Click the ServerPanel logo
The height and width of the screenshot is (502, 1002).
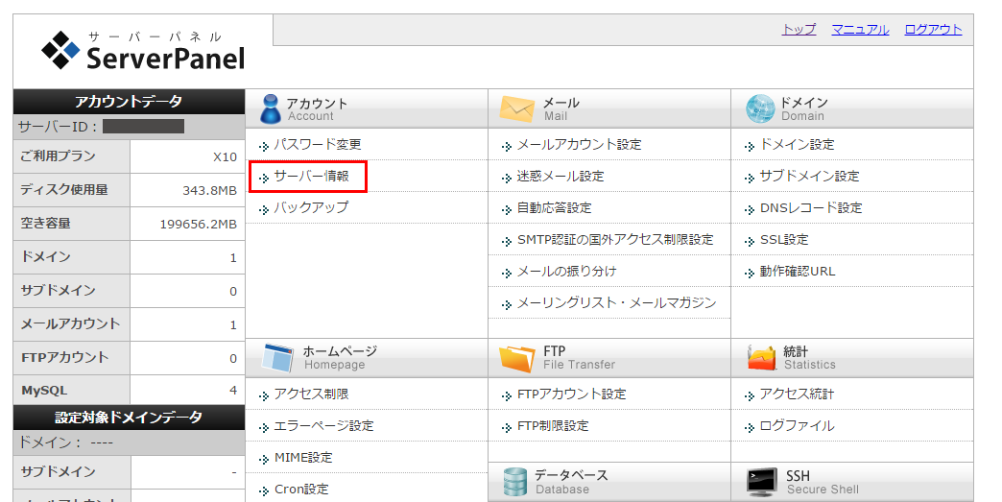[144, 51]
